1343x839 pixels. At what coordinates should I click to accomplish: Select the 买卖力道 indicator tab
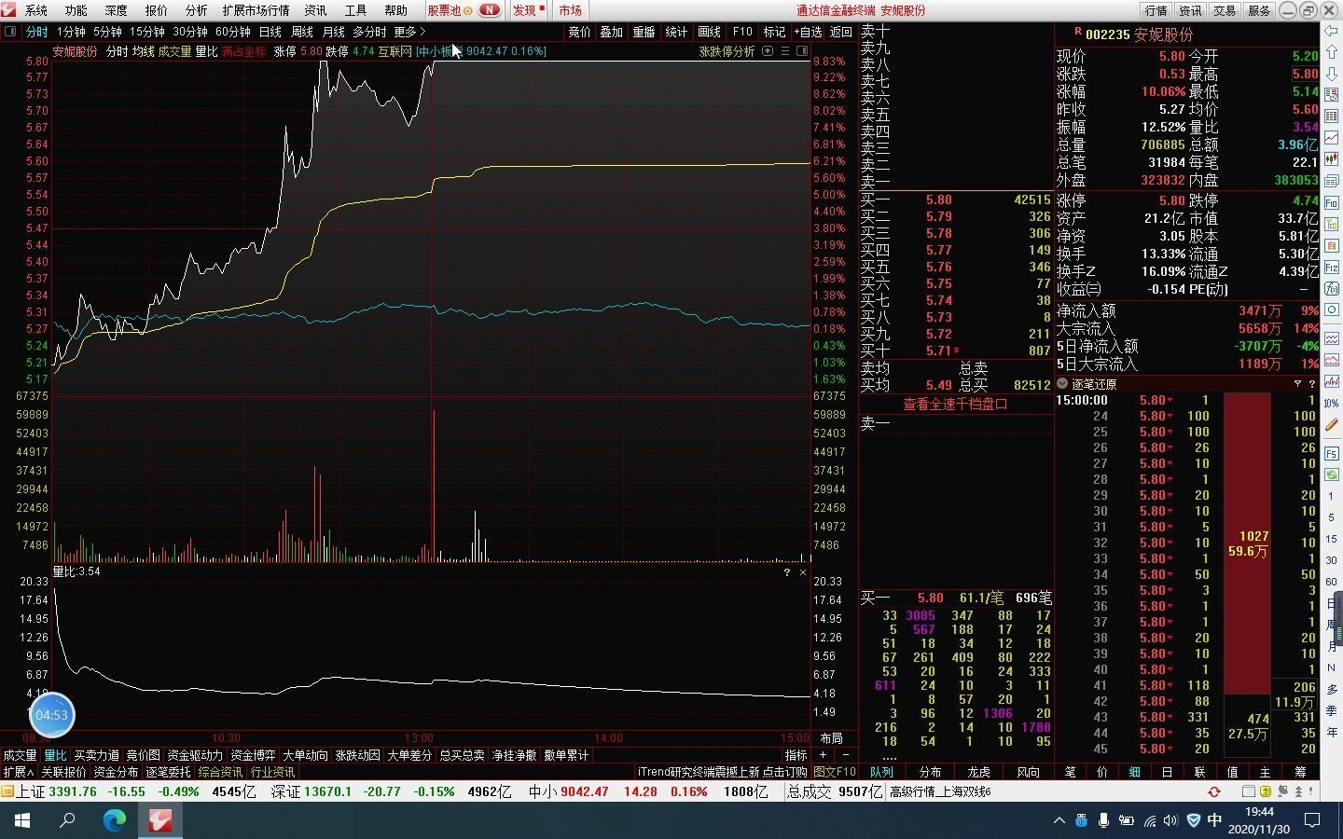click(97, 755)
